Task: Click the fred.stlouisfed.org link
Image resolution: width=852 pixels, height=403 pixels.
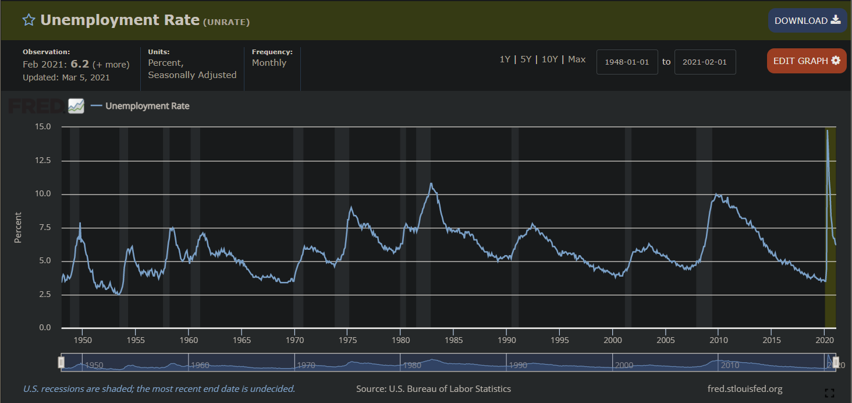Action: click(745, 389)
